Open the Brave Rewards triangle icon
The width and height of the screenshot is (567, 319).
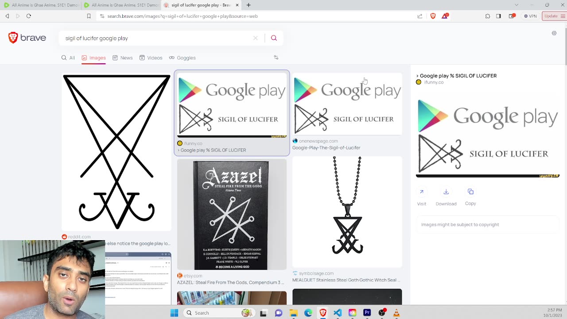[x=445, y=16]
